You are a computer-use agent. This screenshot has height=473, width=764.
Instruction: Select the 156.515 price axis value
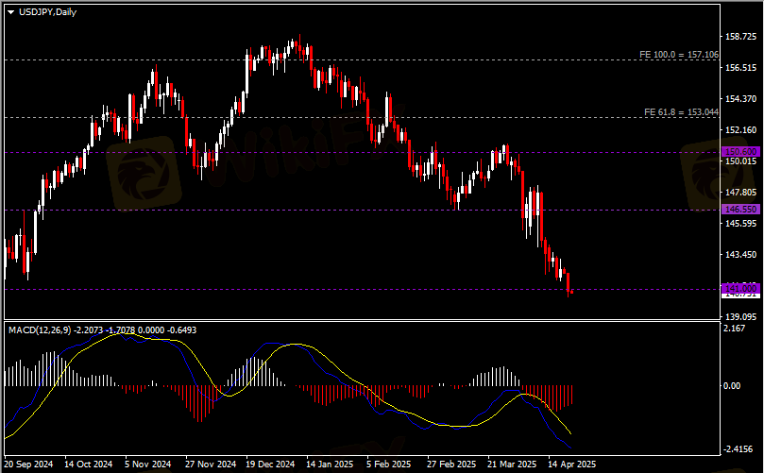coord(740,68)
